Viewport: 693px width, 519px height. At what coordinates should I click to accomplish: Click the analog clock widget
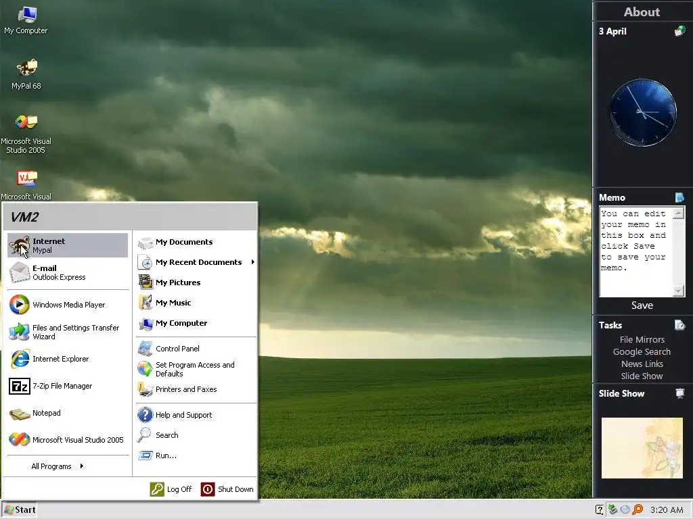643,113
